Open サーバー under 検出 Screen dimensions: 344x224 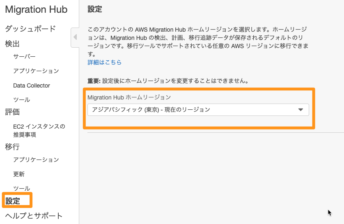point(24,57)
